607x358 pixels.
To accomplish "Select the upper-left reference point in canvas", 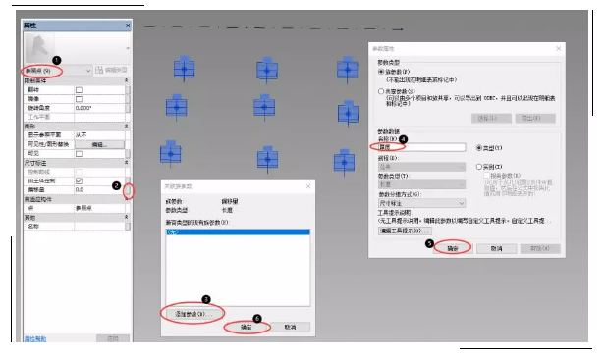I will 185,69.
